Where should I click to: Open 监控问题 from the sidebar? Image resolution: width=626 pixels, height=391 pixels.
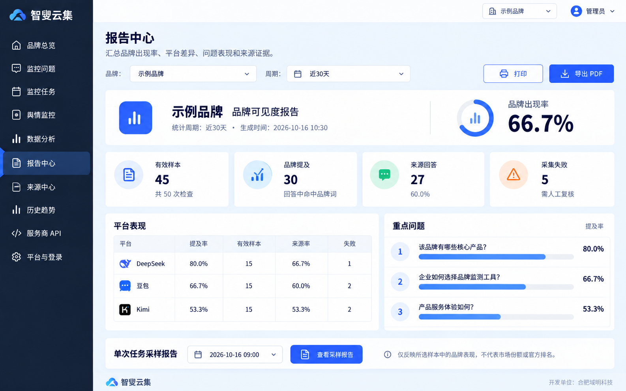click(47, 69)
